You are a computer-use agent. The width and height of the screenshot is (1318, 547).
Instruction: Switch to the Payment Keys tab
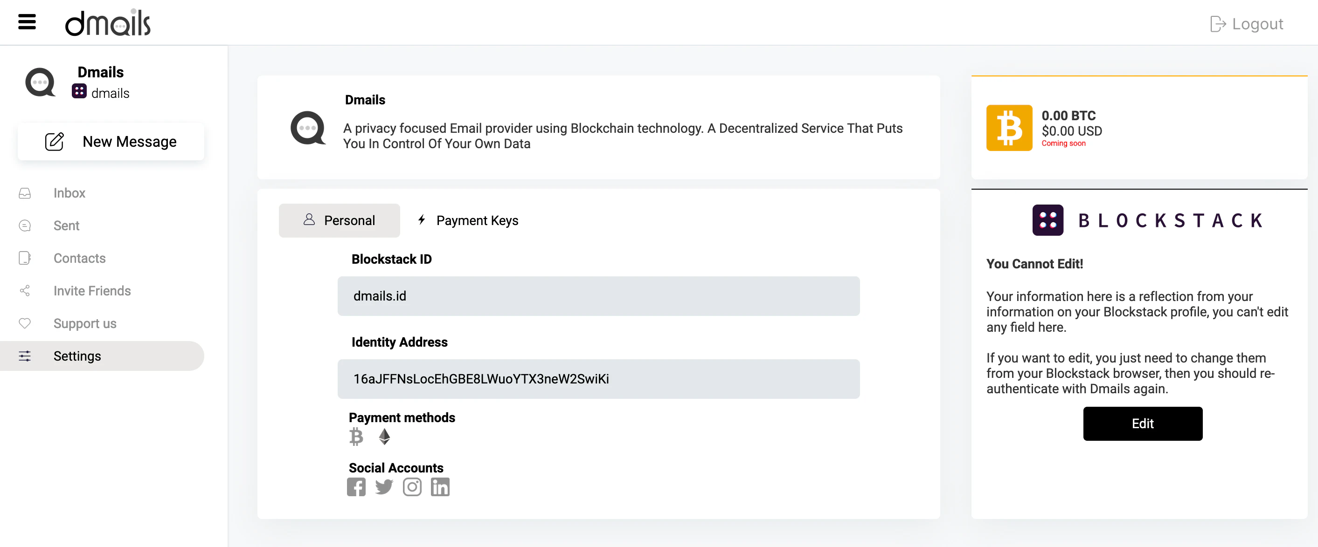click(x=468, y=220)
